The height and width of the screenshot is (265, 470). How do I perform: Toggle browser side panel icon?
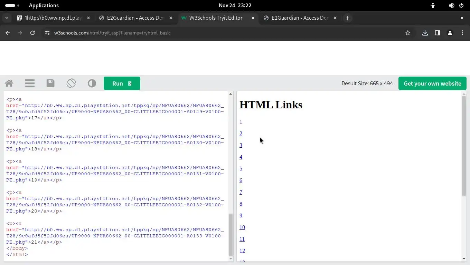tap(438, 33)
